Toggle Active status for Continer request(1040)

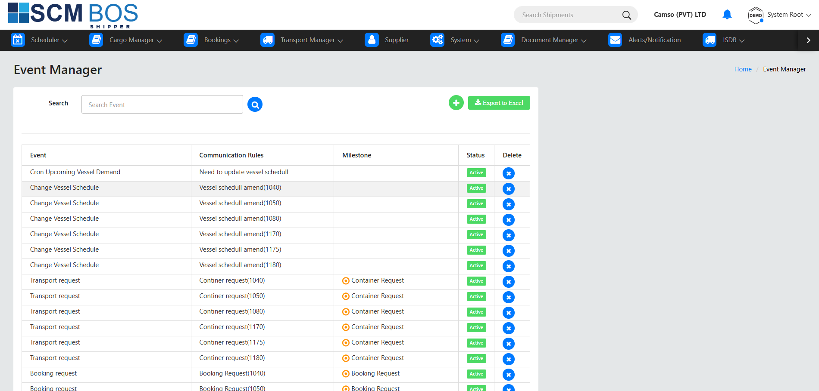click(476, 281)
